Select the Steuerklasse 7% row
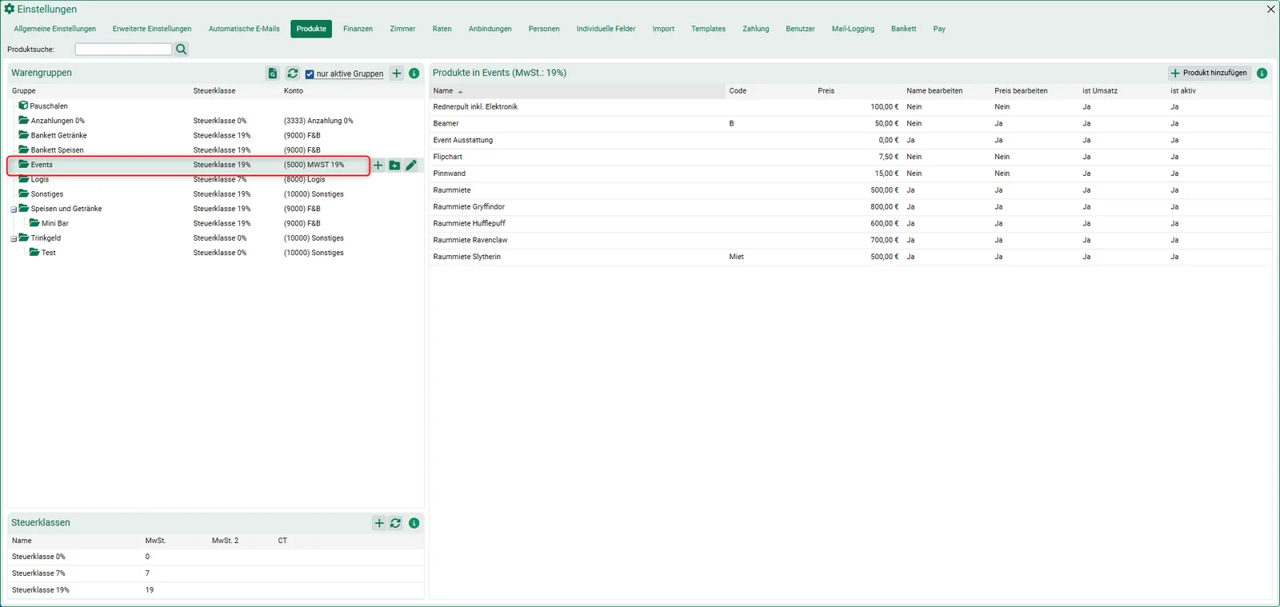 (x=216, y=573)
